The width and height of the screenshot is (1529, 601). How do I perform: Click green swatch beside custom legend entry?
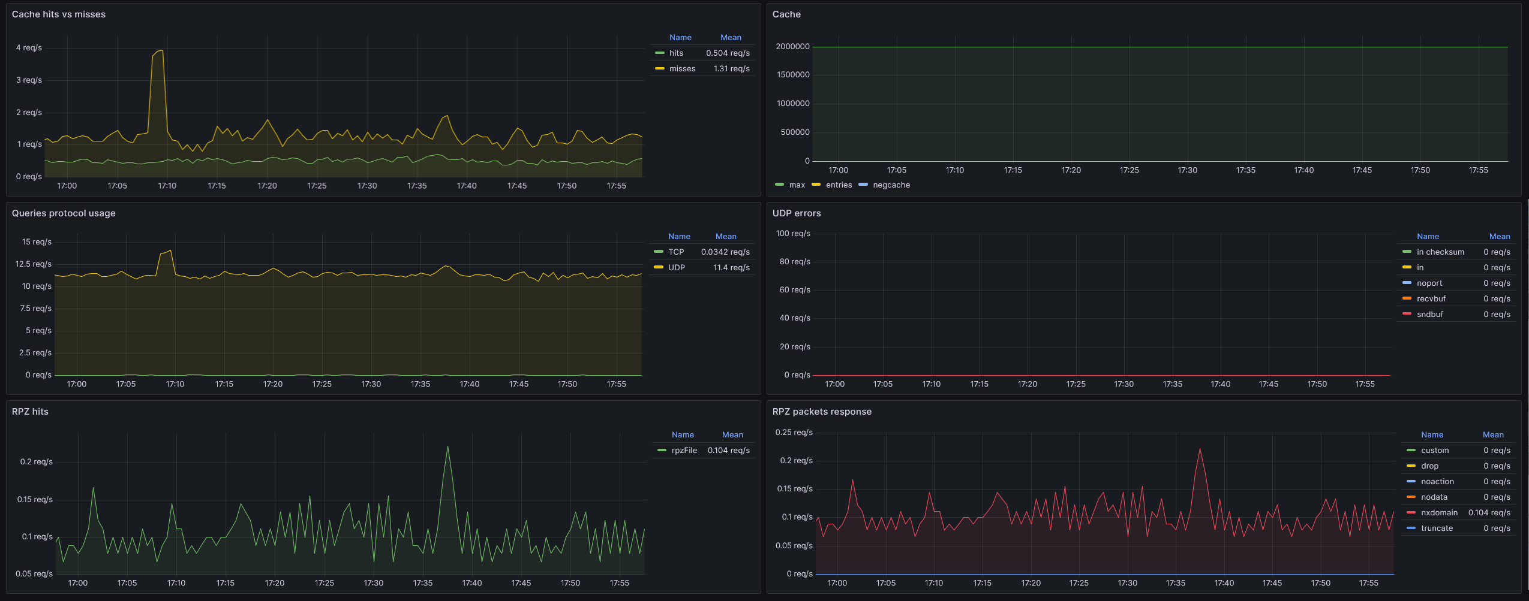click(1411, 451)
